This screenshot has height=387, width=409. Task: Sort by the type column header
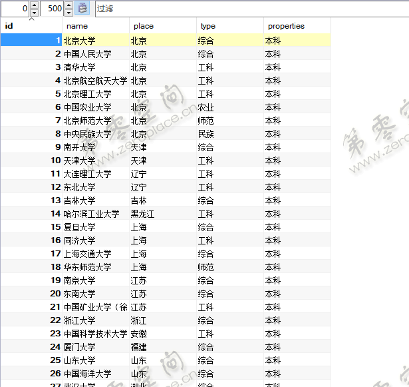pyautogui.click(x=230, y=26)
